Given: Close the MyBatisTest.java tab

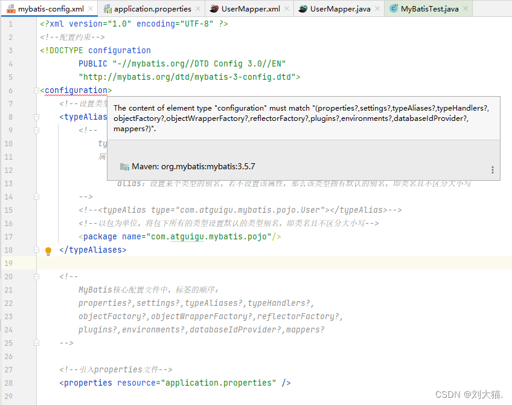Looking at the screenshot, I should click(466, 9).
